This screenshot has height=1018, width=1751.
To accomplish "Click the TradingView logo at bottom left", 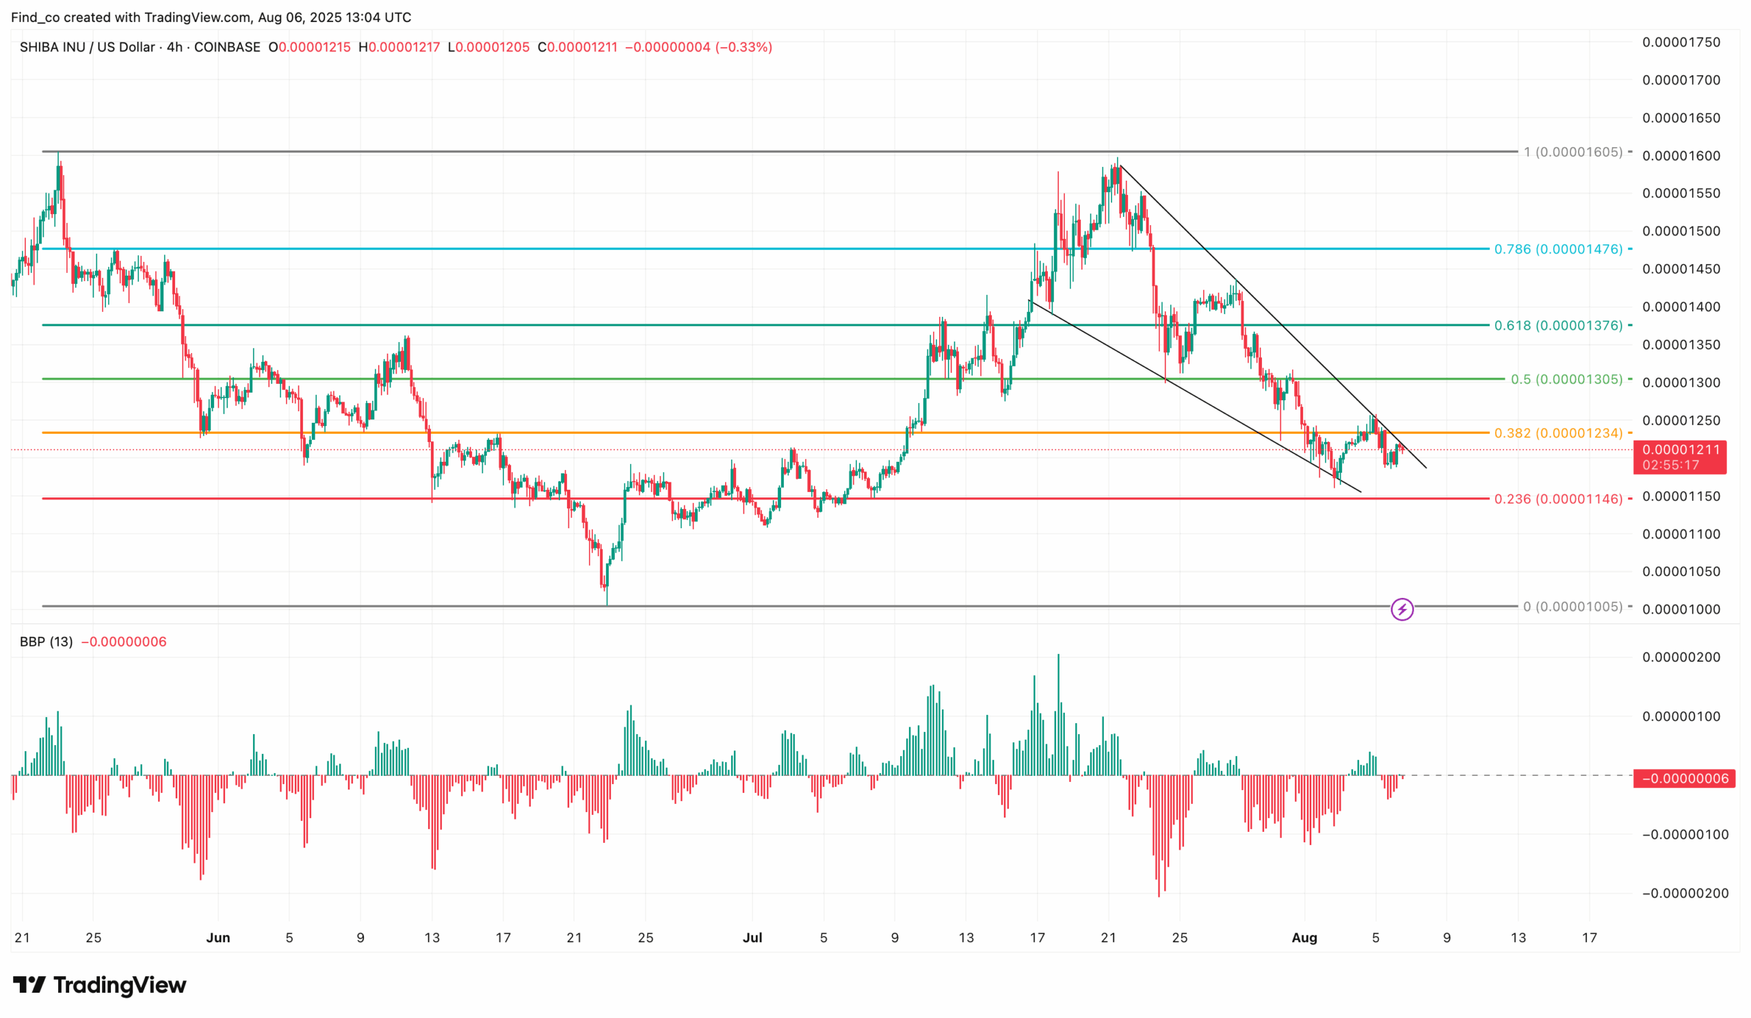I will pyautogui.click(x=99, y=984).
